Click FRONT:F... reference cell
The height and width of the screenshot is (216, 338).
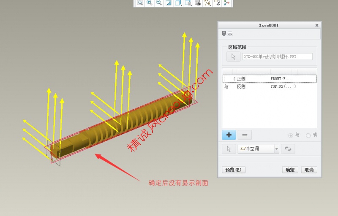pyautogui.click(x=281, y=79)
